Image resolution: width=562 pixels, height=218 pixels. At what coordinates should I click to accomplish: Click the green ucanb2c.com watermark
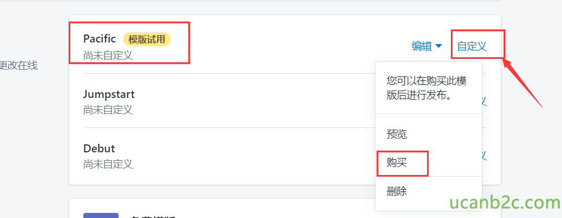(505, 203)
